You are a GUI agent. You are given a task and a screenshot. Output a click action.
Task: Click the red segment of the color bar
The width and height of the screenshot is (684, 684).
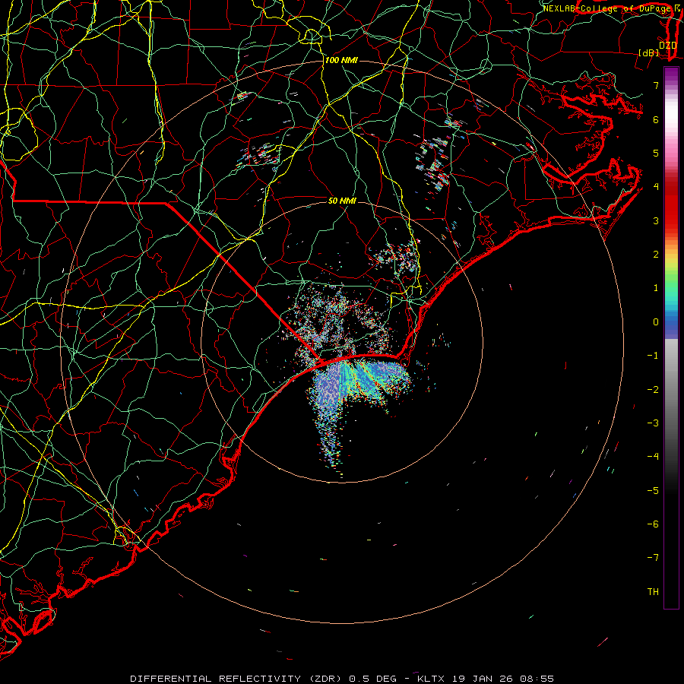[x=671, y=203]
